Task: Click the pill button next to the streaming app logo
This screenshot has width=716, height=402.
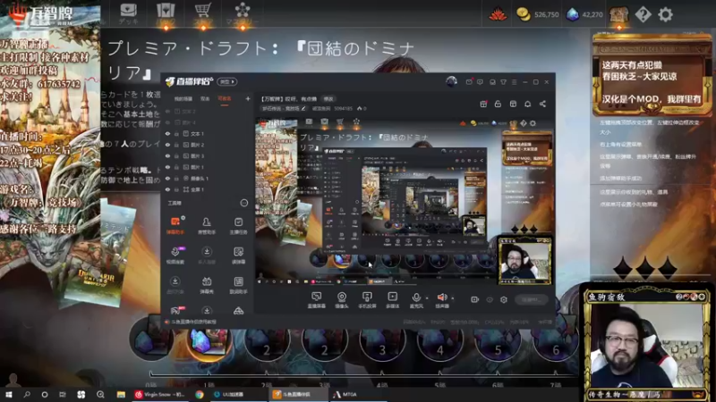Action: coord(227,82)
